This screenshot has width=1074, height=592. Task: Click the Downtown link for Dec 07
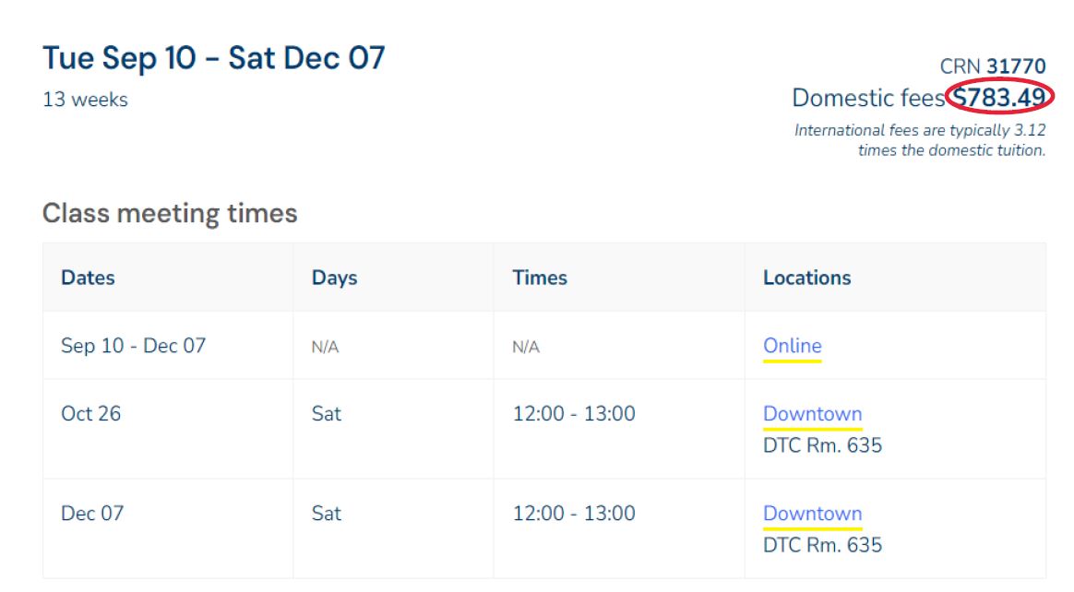click(x=812, y=513)
